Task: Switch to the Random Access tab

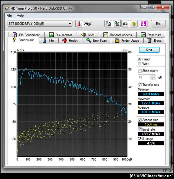Action: pos(118,35)
